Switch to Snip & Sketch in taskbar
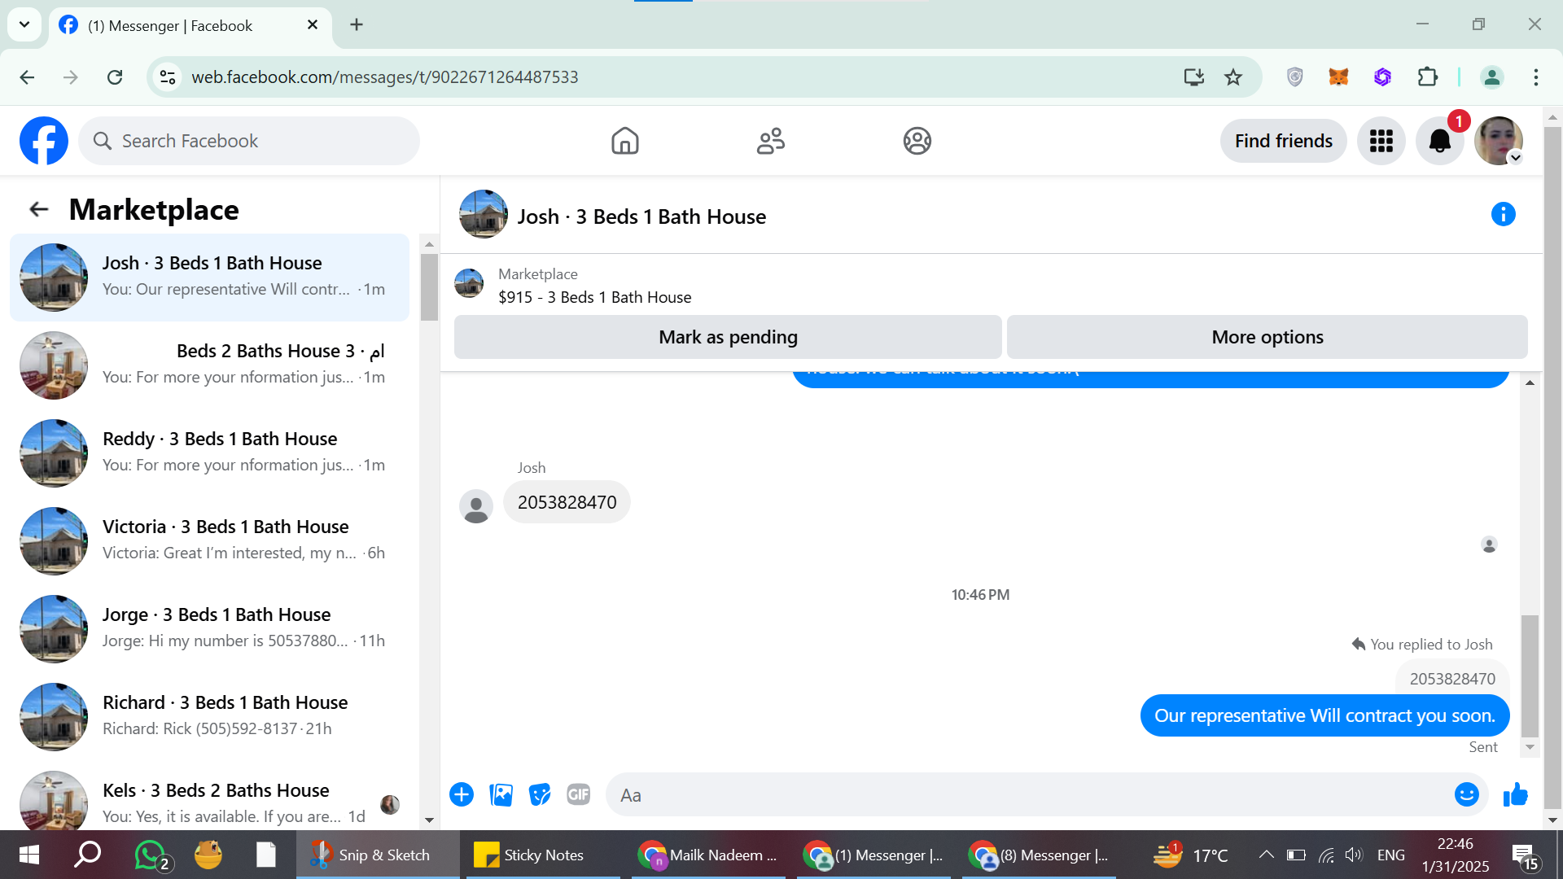This screenshot has width=1563, height=879. (x=377, y=855)
